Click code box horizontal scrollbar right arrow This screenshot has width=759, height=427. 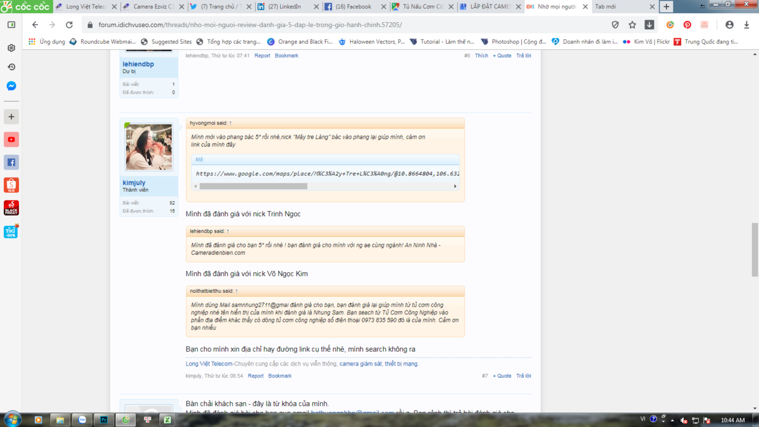pyautogui.click(x=455, y=186)
